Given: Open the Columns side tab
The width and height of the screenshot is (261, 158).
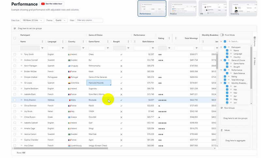Looking at the screenshot, I should pos(255,41).
